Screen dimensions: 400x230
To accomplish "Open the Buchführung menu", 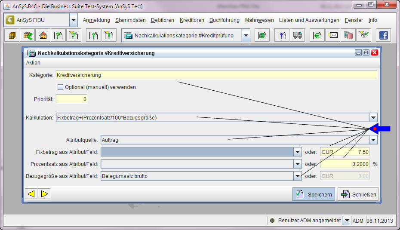I will click(225, 20).
